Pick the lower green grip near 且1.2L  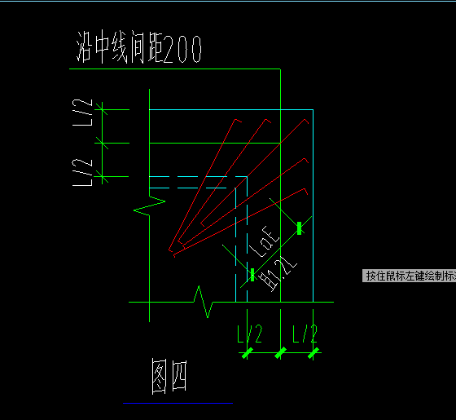point(252,275)
